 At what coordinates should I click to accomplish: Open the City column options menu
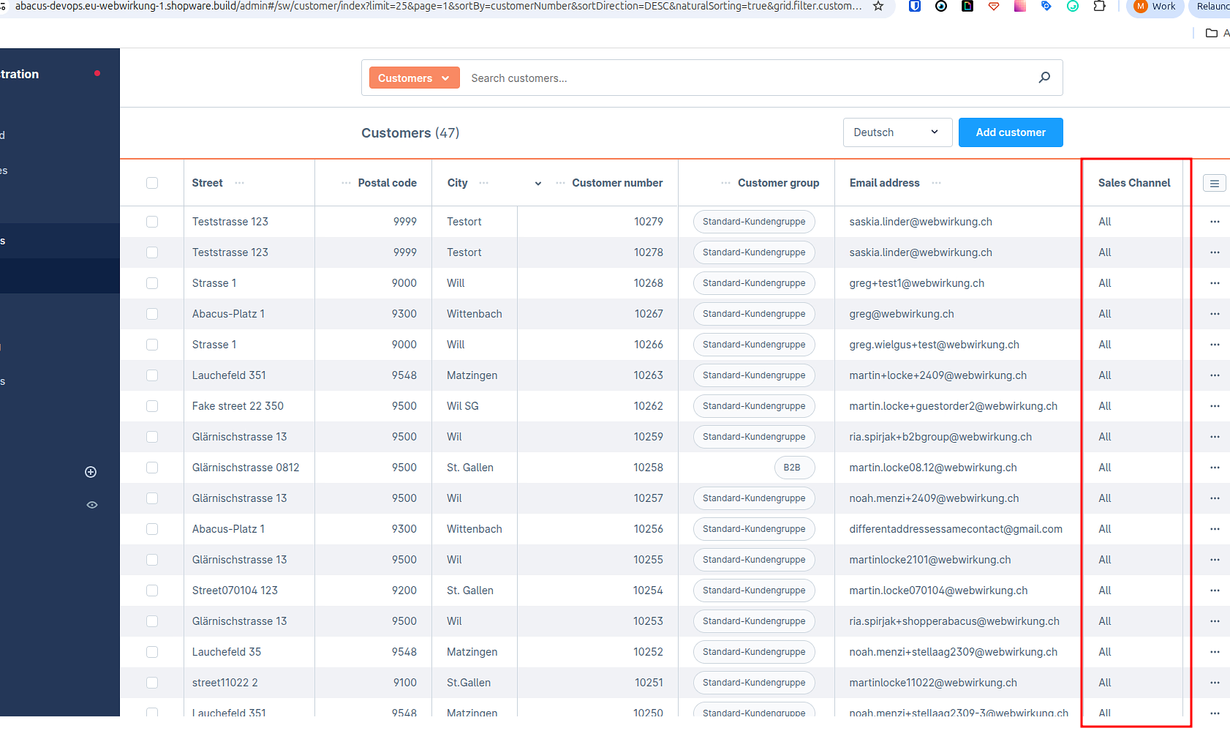[x=483, y=183]
